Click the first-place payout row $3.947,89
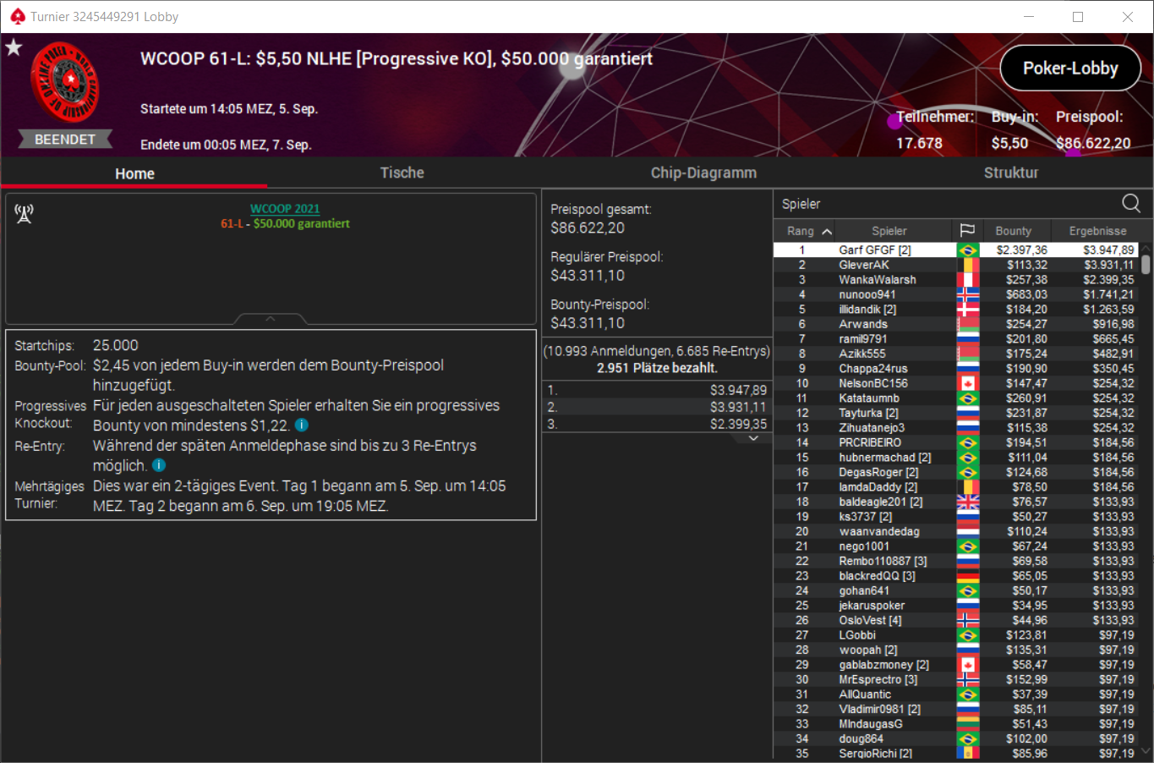 pos(657,390)
